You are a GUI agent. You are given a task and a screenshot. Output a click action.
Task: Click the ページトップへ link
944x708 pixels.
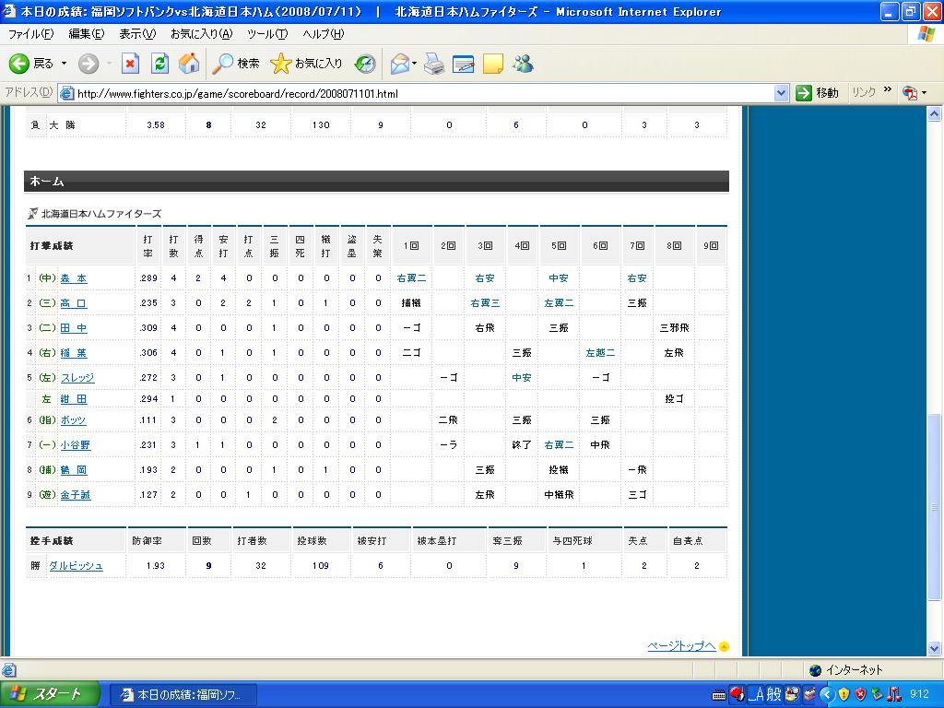681,646
